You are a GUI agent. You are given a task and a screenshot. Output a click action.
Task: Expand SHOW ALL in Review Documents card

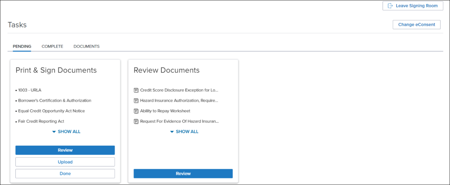(186, 131)
